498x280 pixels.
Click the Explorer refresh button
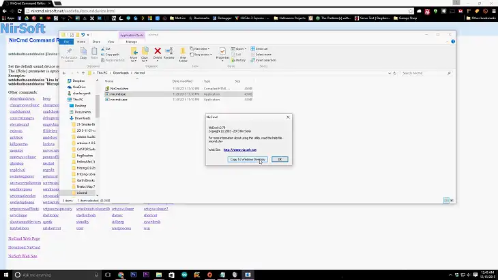point(395,73)
